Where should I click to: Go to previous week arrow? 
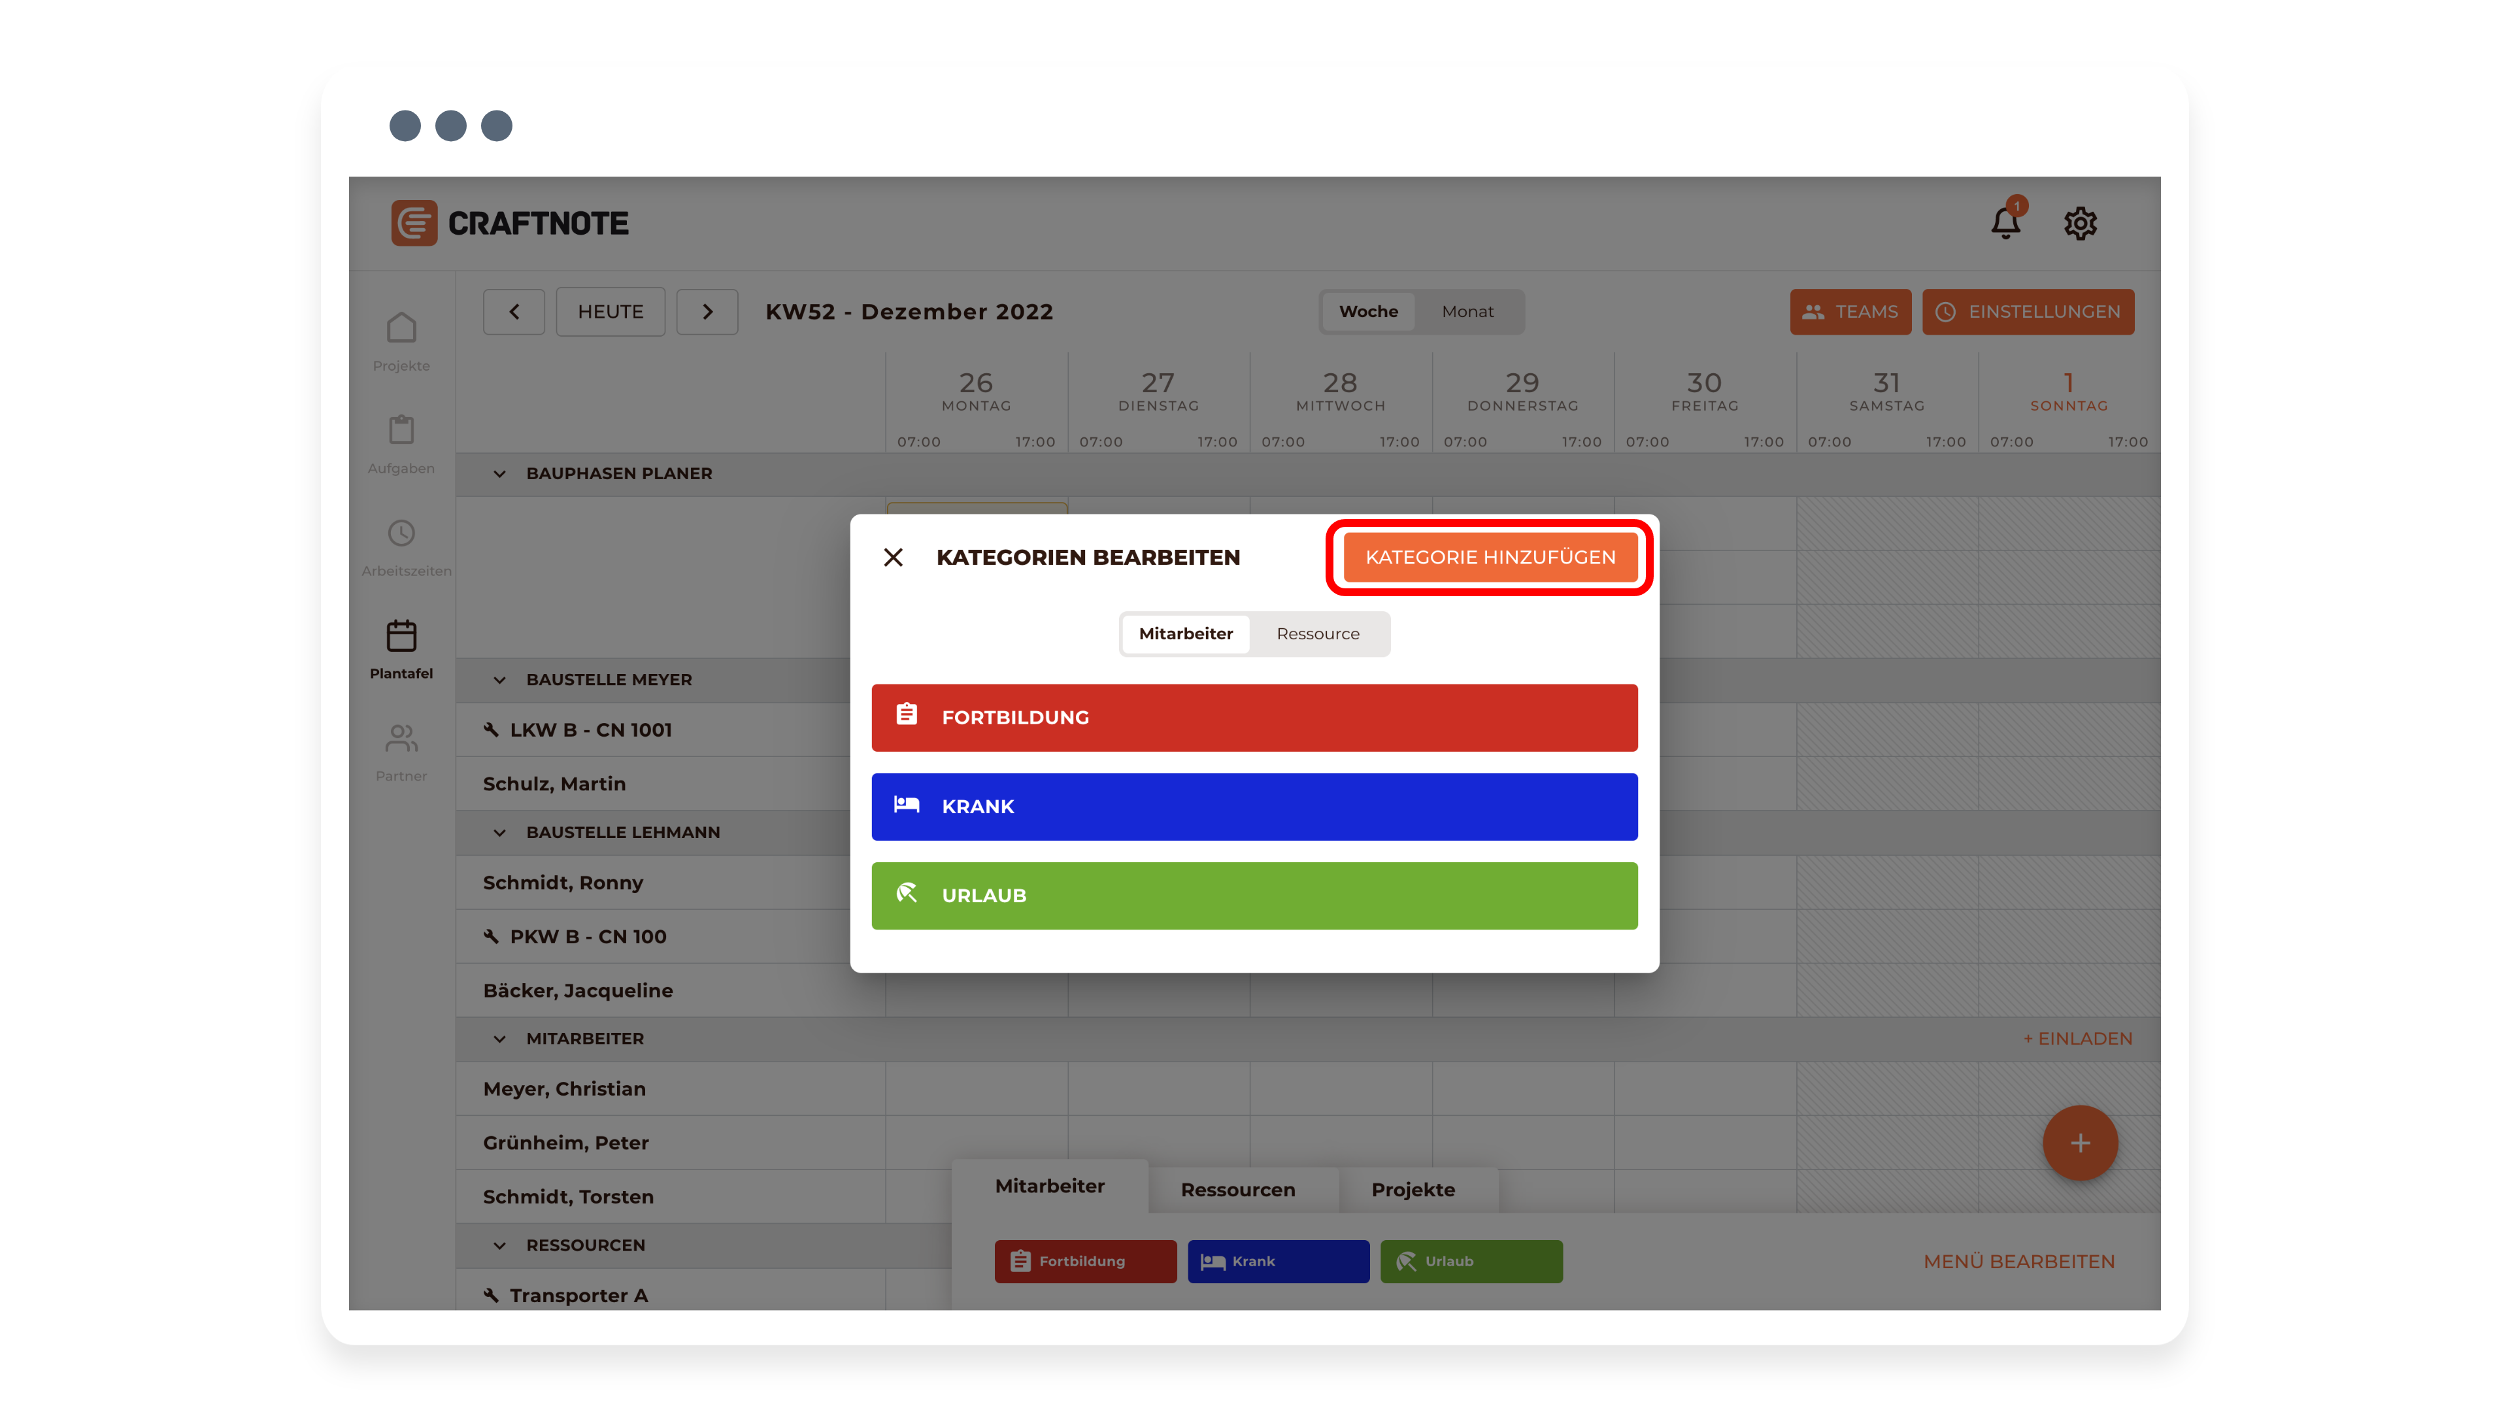514,312
